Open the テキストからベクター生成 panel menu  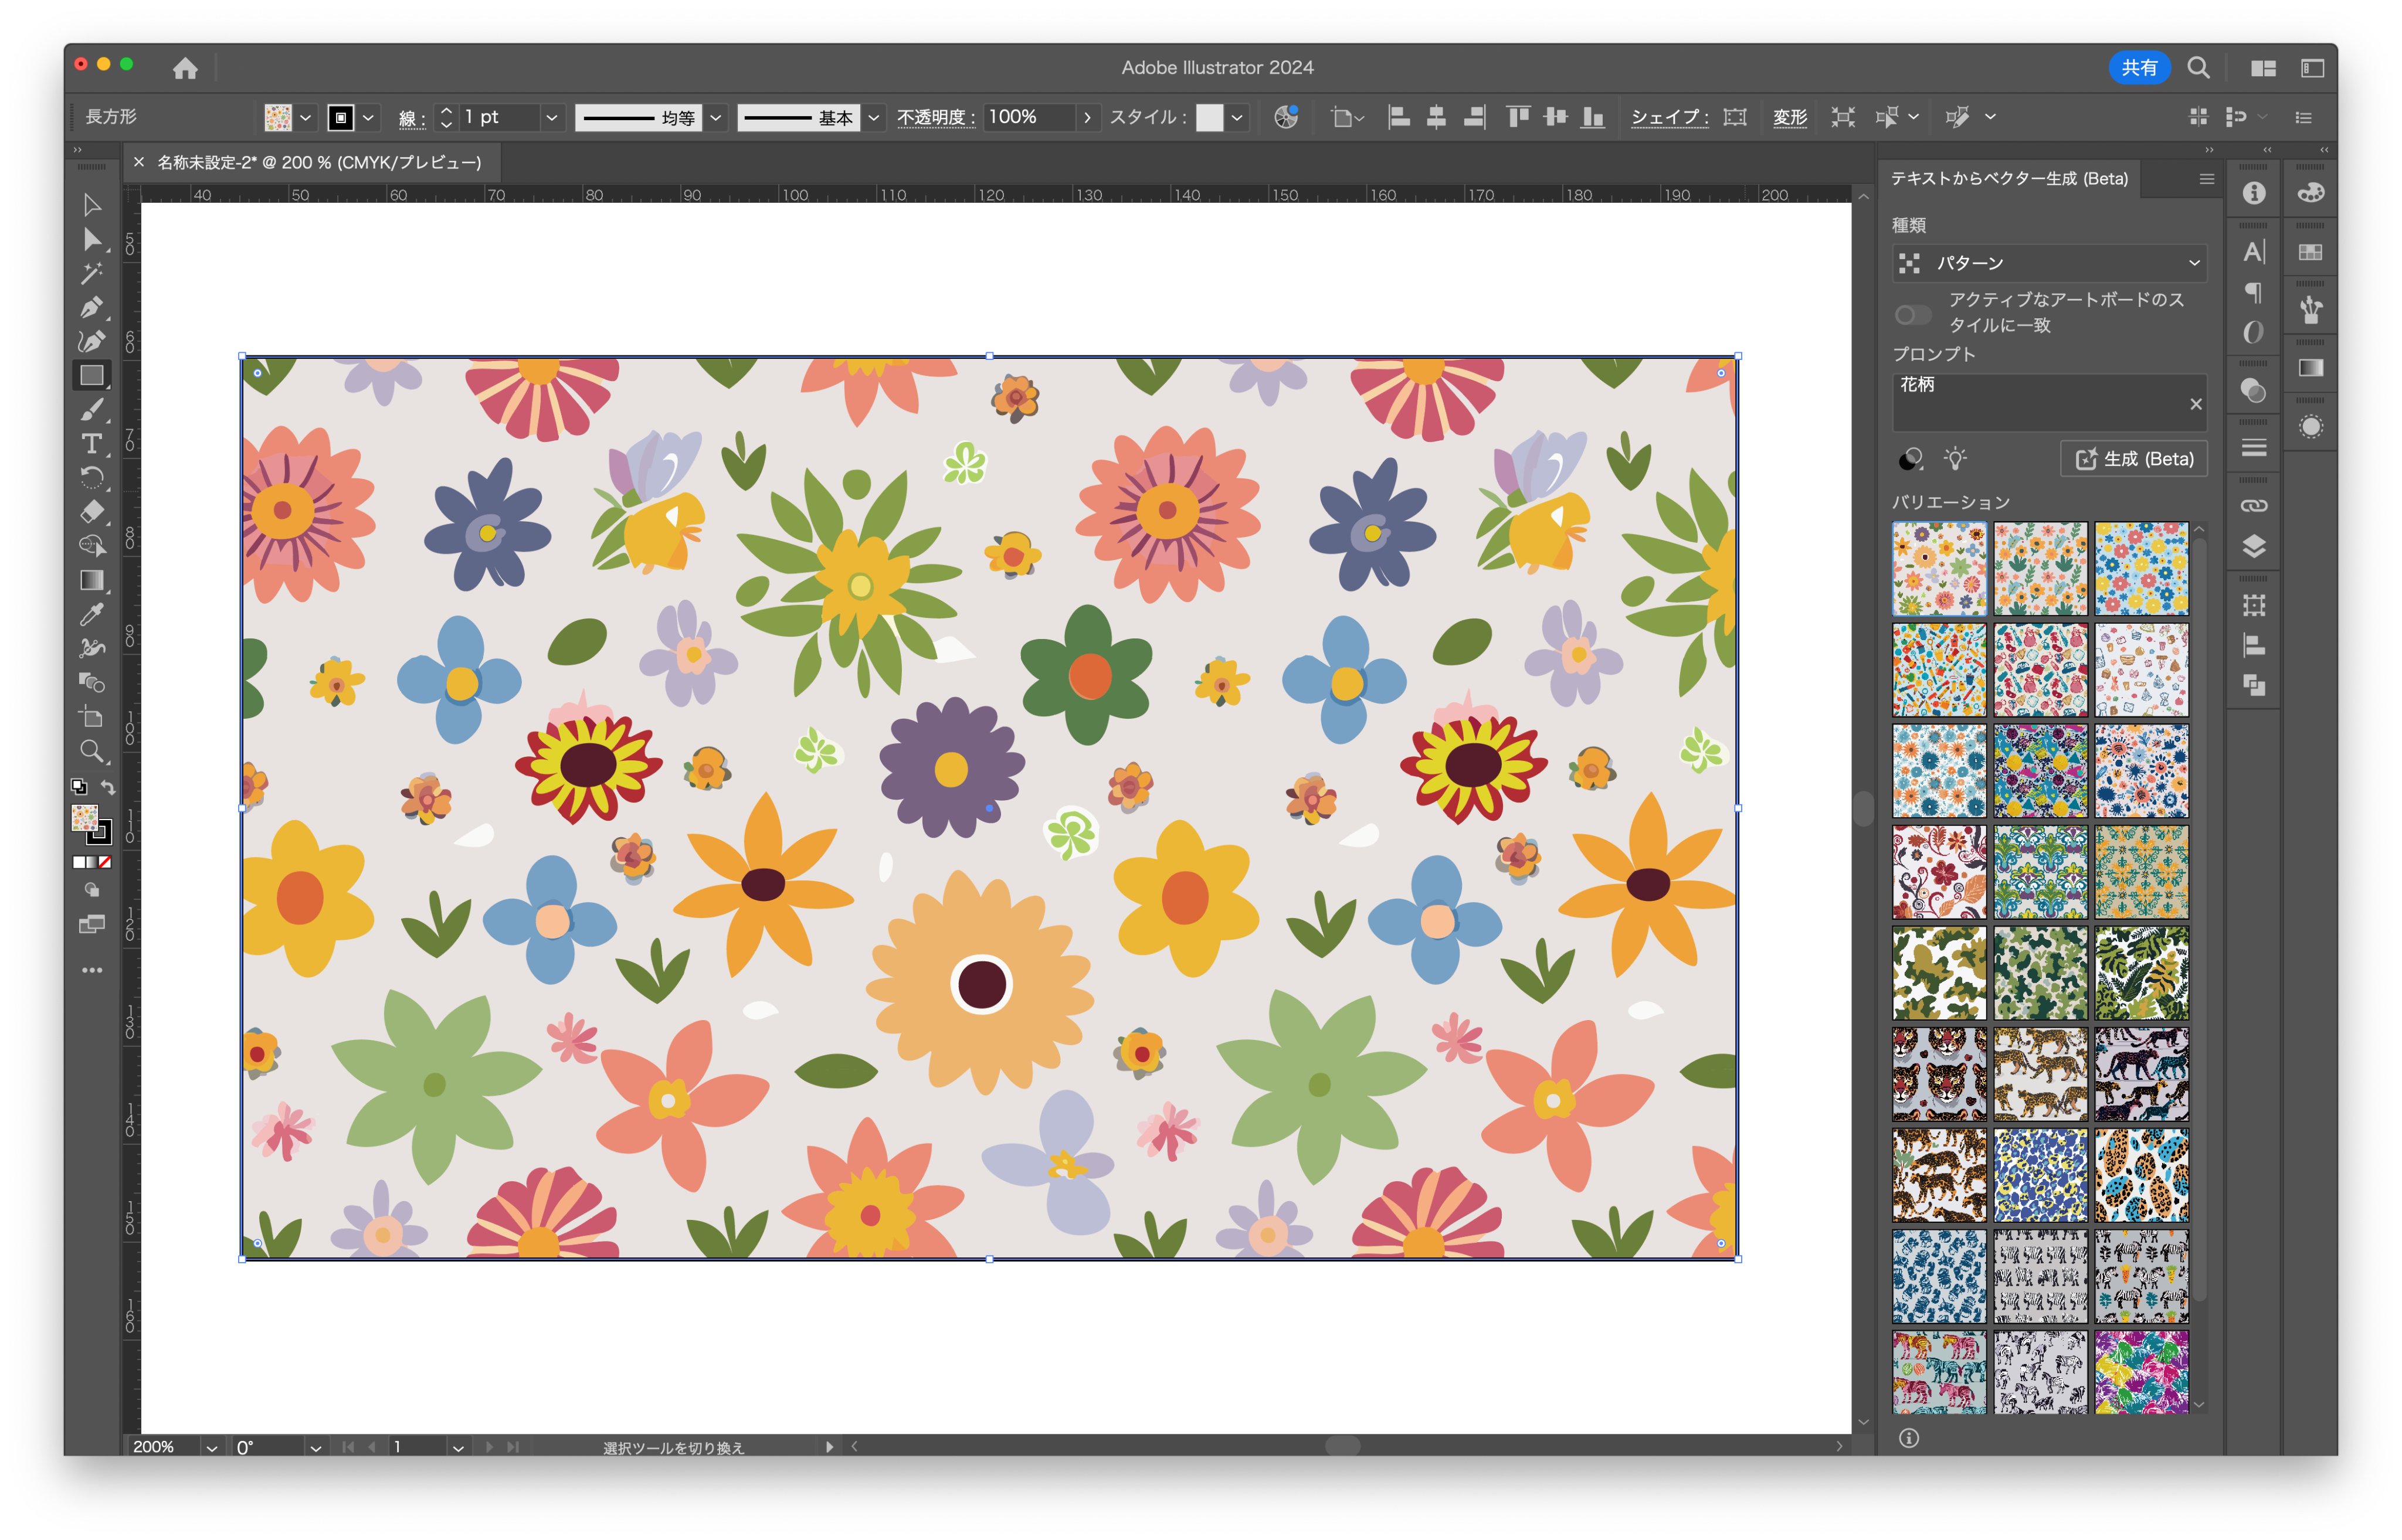2206,179
